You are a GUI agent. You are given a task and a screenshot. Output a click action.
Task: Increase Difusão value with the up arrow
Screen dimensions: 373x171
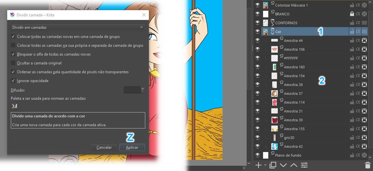coord(142,89)
